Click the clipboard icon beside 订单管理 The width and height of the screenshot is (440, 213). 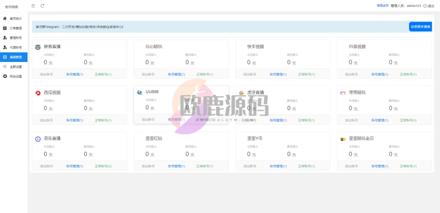[5, 28]
